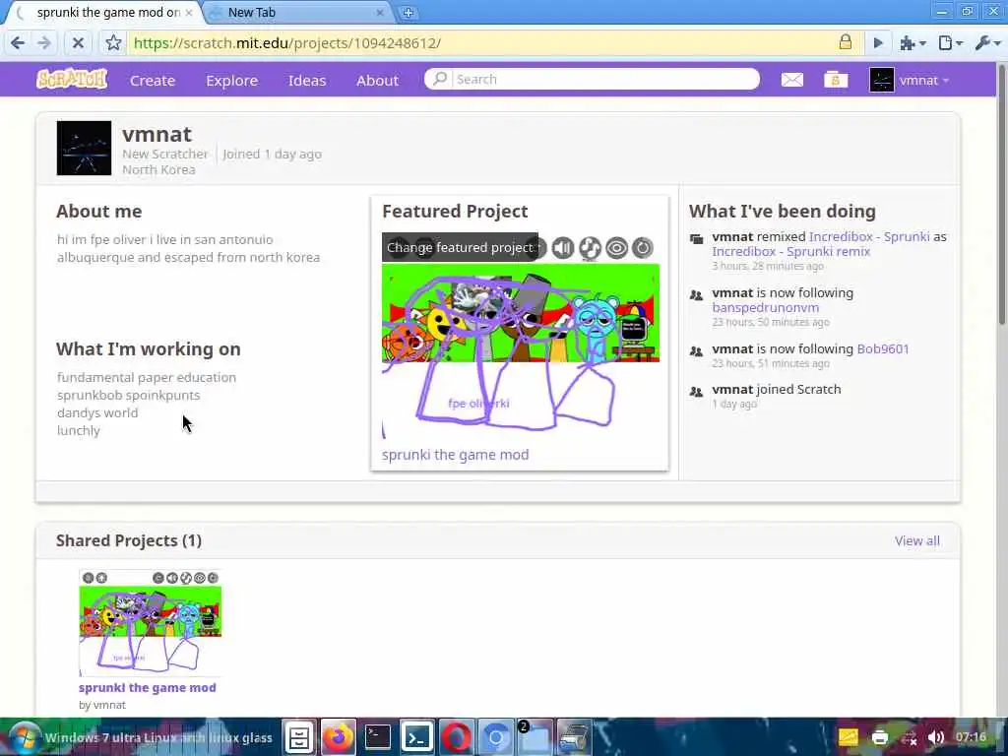Viewport: 1008px width, 756px height.
Task: Open the file manager cabinet taskbar icon
Action: [x=299, y=737]
